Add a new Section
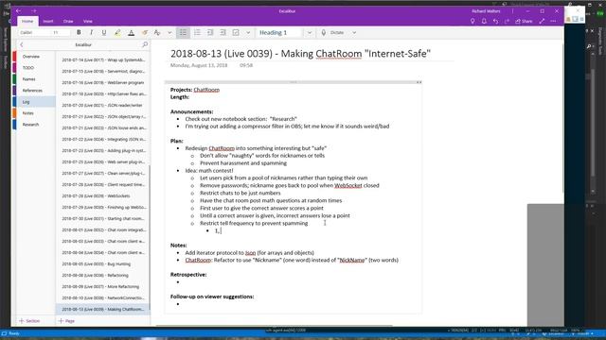 click(29, 321)
